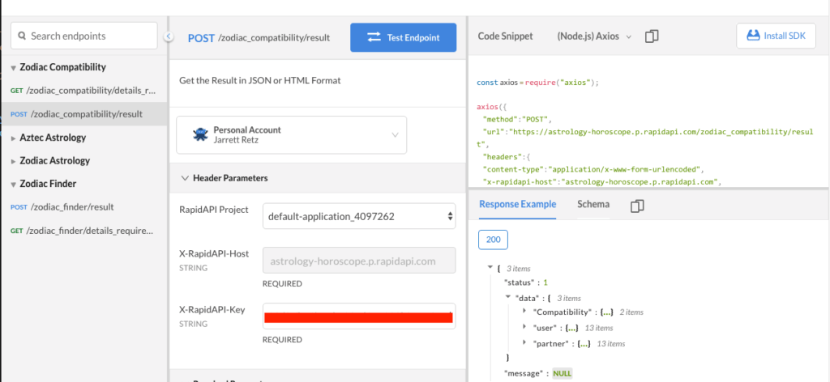Open the (Node.js) Axios language dropdown
The width and height of the screenshot is (830, 382).
click(593, 36)
